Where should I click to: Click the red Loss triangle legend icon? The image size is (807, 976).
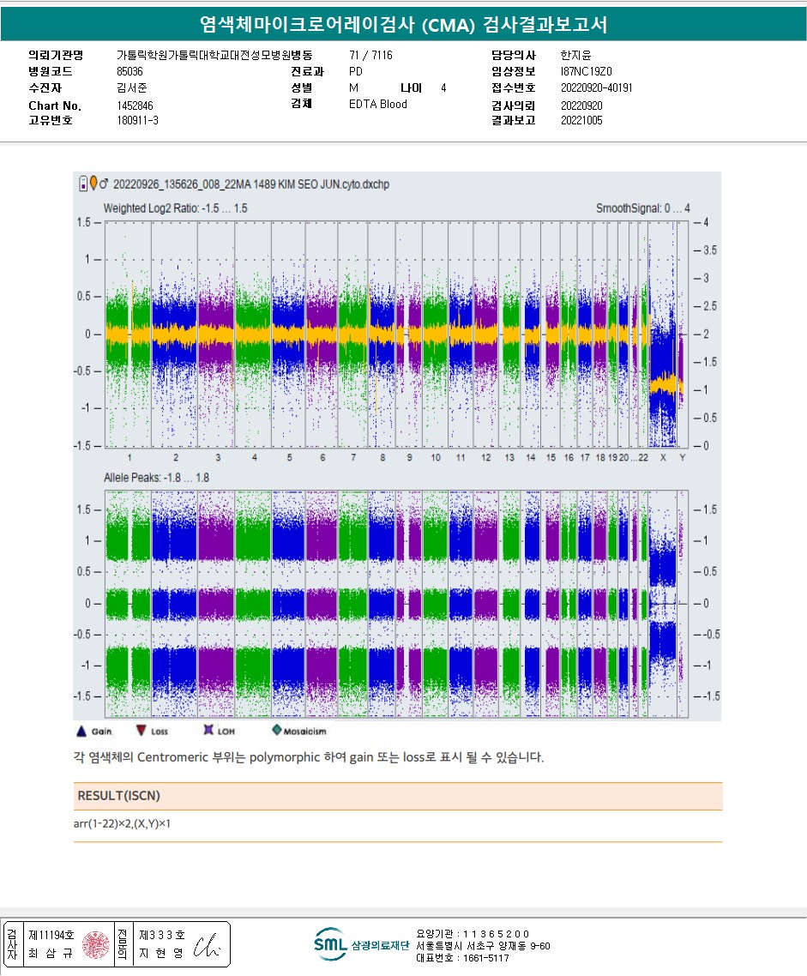[141, 731]
